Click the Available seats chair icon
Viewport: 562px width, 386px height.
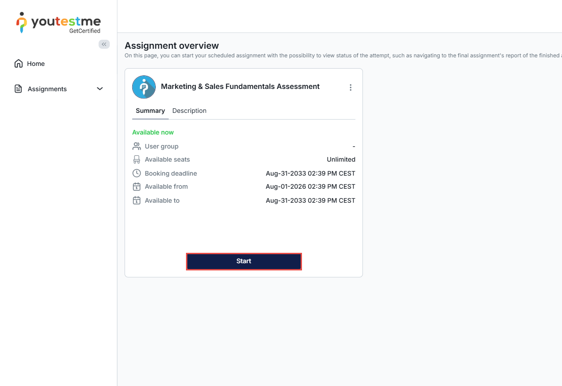pyautogui.click(x=137, y=159)
